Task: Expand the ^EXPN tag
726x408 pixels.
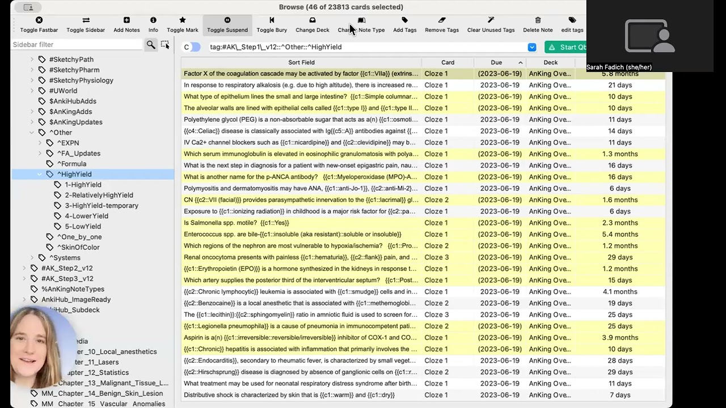Action: [40, 143]
